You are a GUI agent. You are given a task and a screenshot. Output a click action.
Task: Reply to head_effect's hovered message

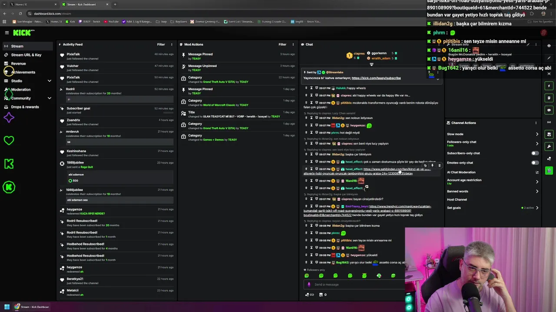click(425, 166)
